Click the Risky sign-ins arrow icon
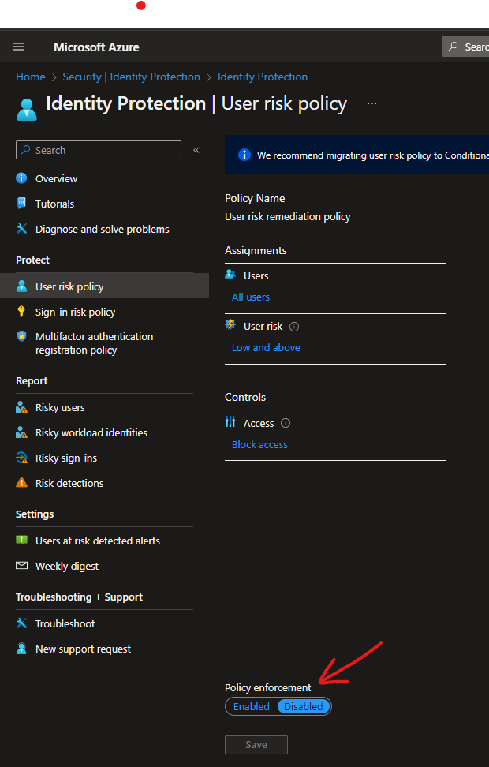The image size is (489, 767). click(21, 458)
